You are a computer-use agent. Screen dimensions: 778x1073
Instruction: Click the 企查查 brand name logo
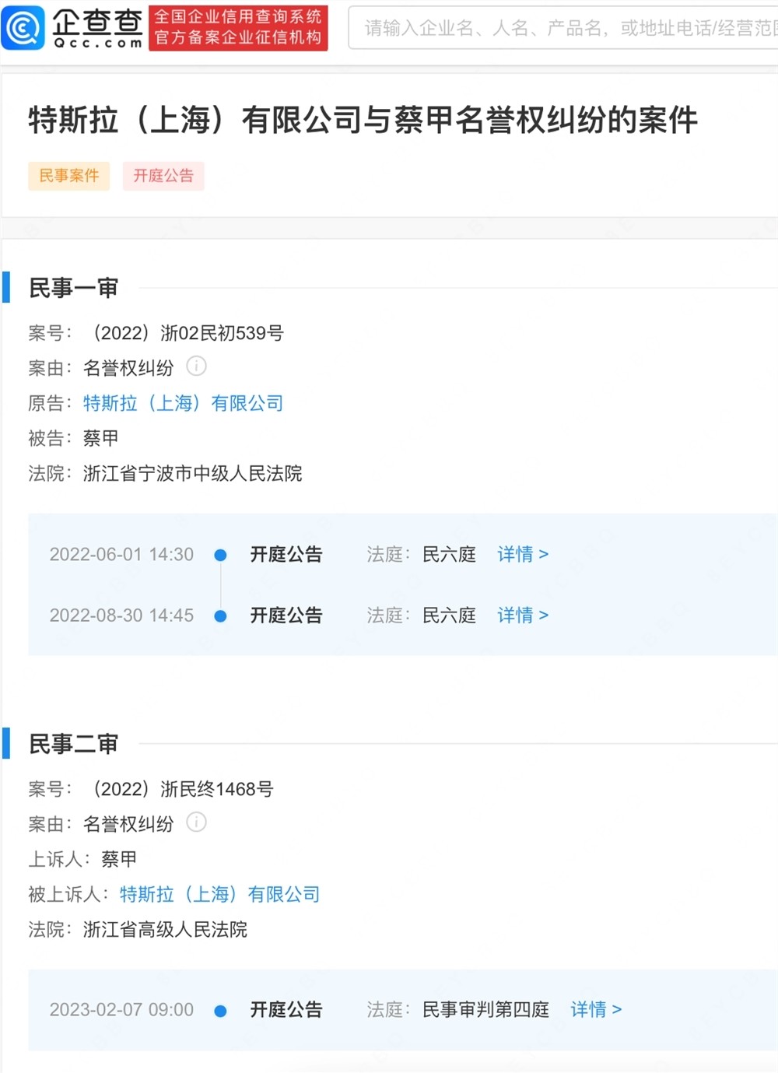[x=97, y=28]
